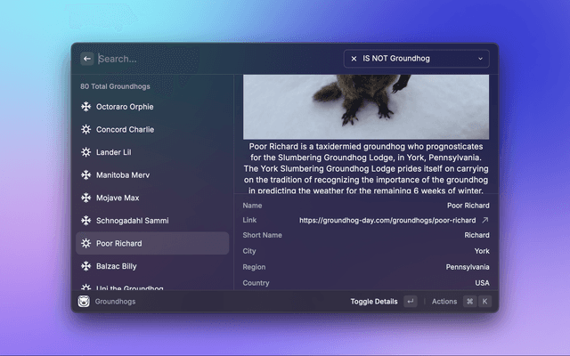Click the Enter key icon beside Toggle Details
The image size is (570, 356).
tap(410, 302)
